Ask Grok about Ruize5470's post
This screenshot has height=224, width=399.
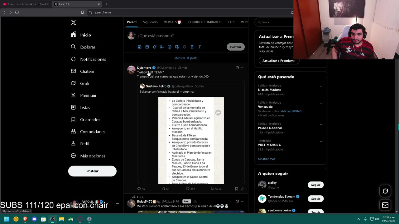[x=237, y=202]
